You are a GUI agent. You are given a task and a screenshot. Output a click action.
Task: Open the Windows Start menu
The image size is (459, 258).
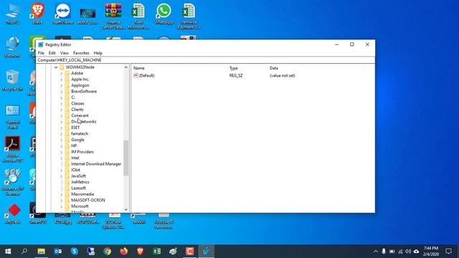tap(8, 252)
